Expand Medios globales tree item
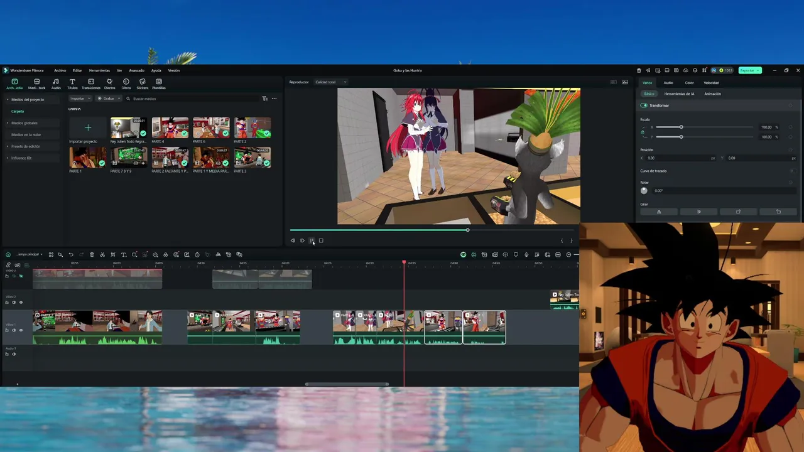804x452 pixels. point(8,123)
